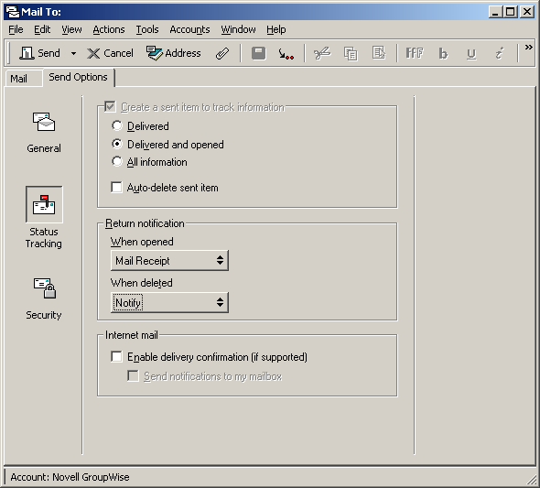
Task: Click the routing slip icon with red dots
Action: (286, 54)
